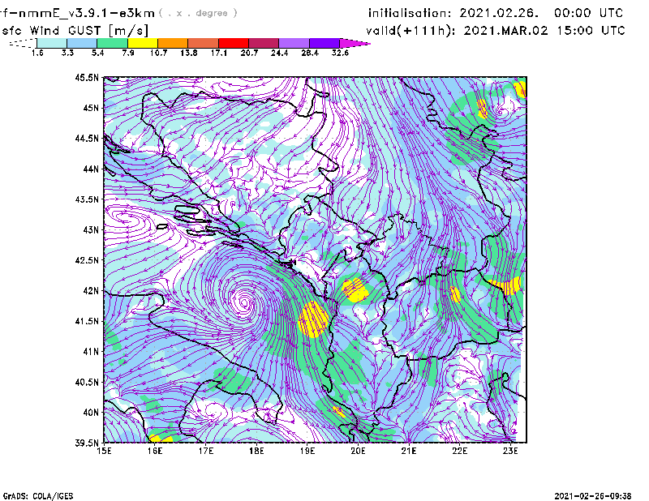Click the "17E" longitude label
Screen dimensions: 649x501
(206, 451)
